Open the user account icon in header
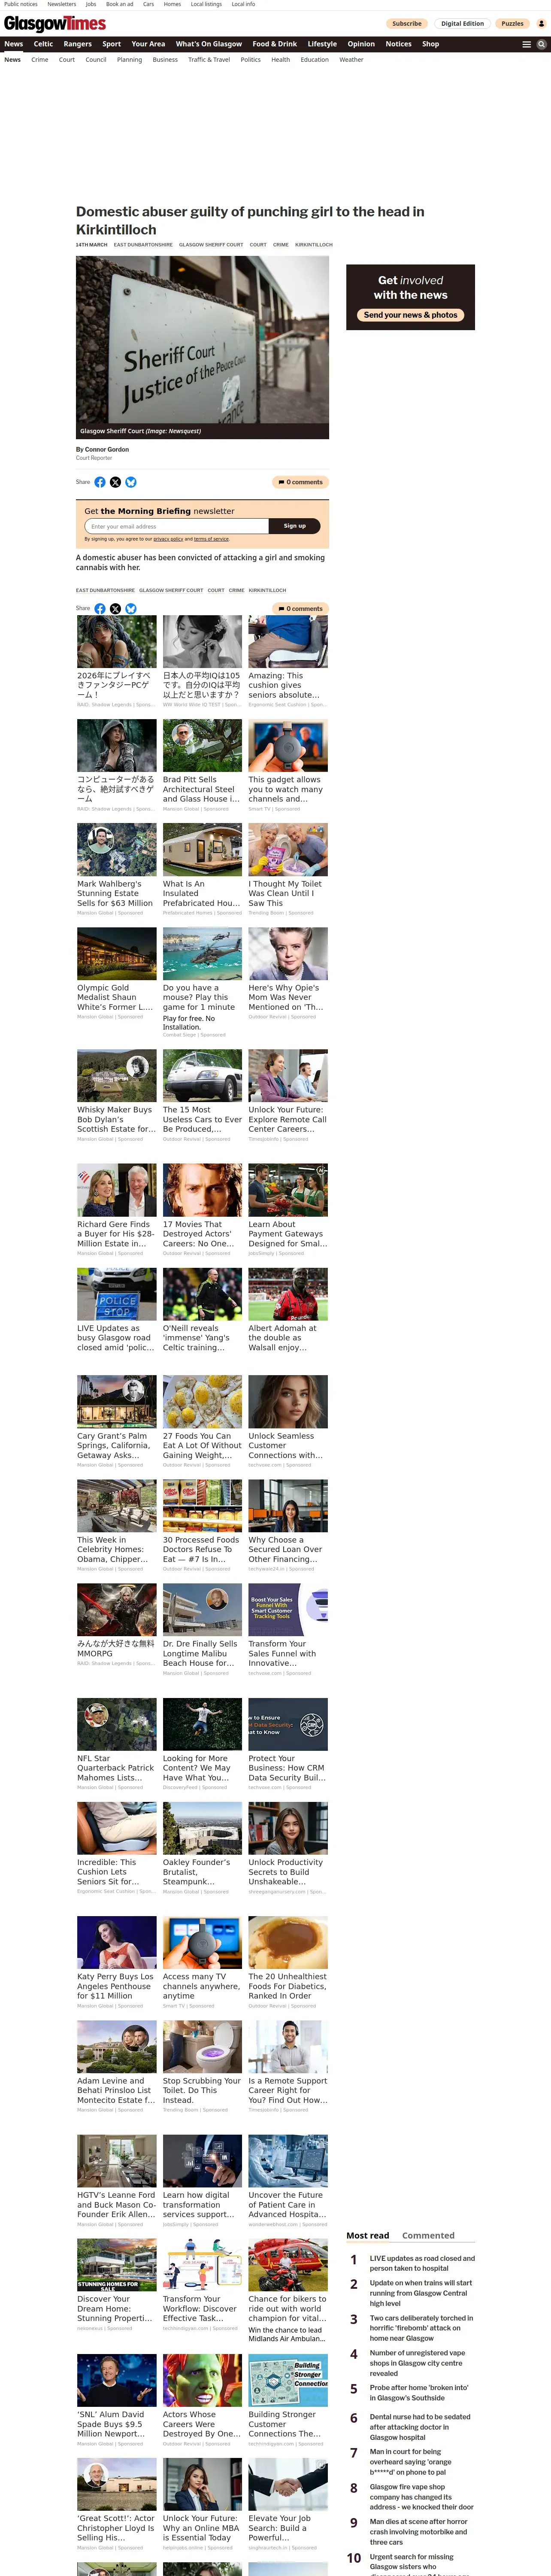551x2576 pixels. 541,23
